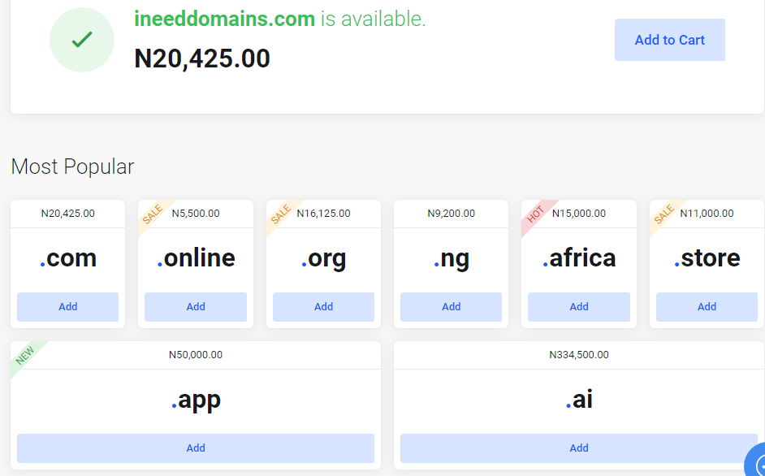Screen dimensions: 765x476
Task: Add the .app domain
Action: click(196, 448)
